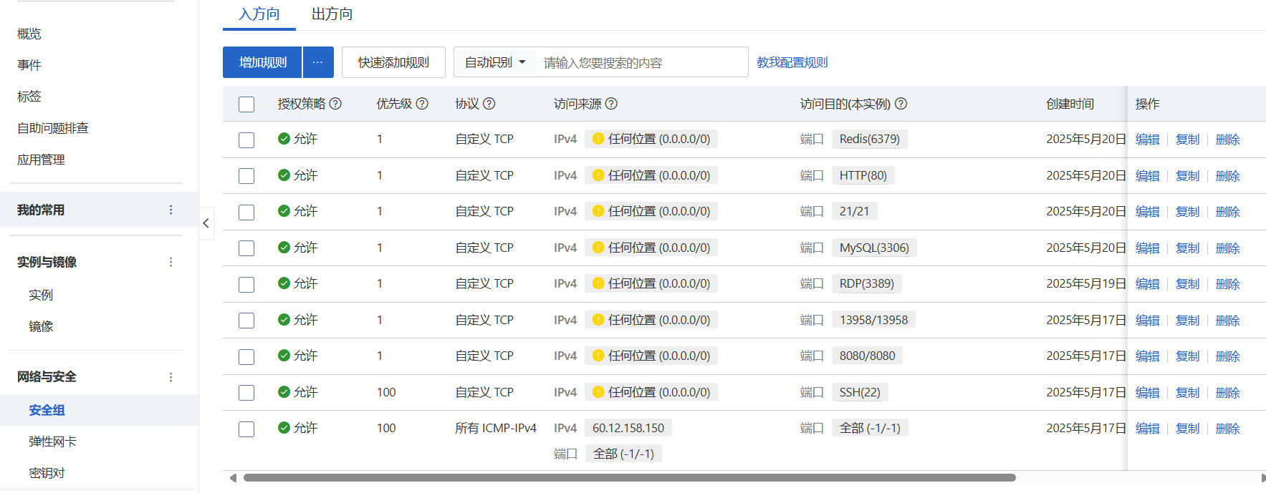
Task: Click help icon next to 优先级 header
Action: pyautogui.click(x=422, y=104)
